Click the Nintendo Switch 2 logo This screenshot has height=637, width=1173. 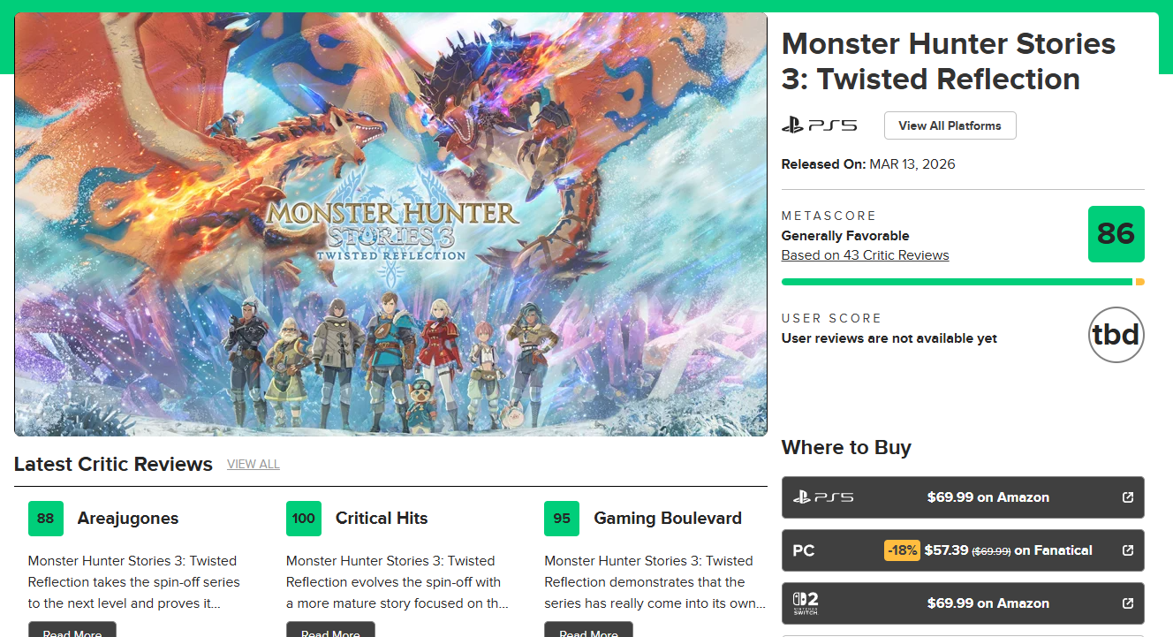coord(806,603)
